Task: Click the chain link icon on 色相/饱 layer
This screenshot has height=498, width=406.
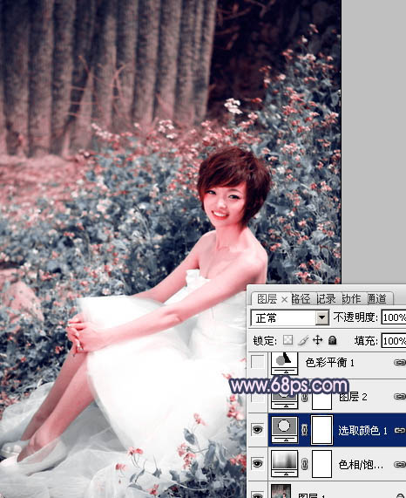Action: 305,464
